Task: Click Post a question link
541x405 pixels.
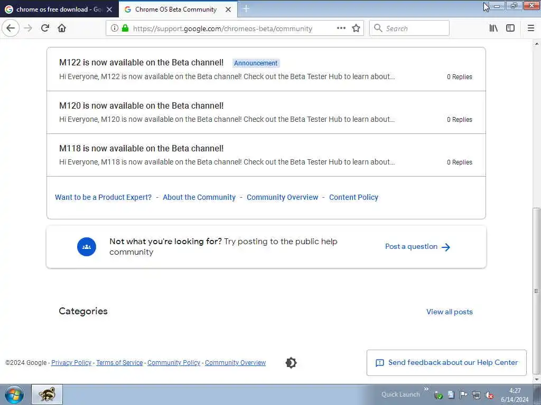Action: [417, 247]
